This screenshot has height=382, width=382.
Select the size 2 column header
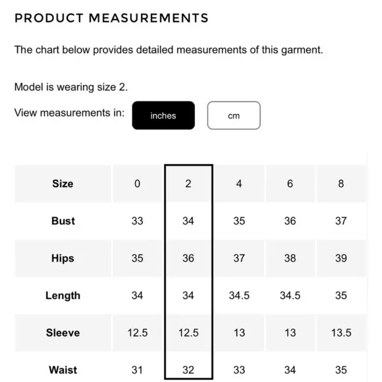(x=188, y=184)
